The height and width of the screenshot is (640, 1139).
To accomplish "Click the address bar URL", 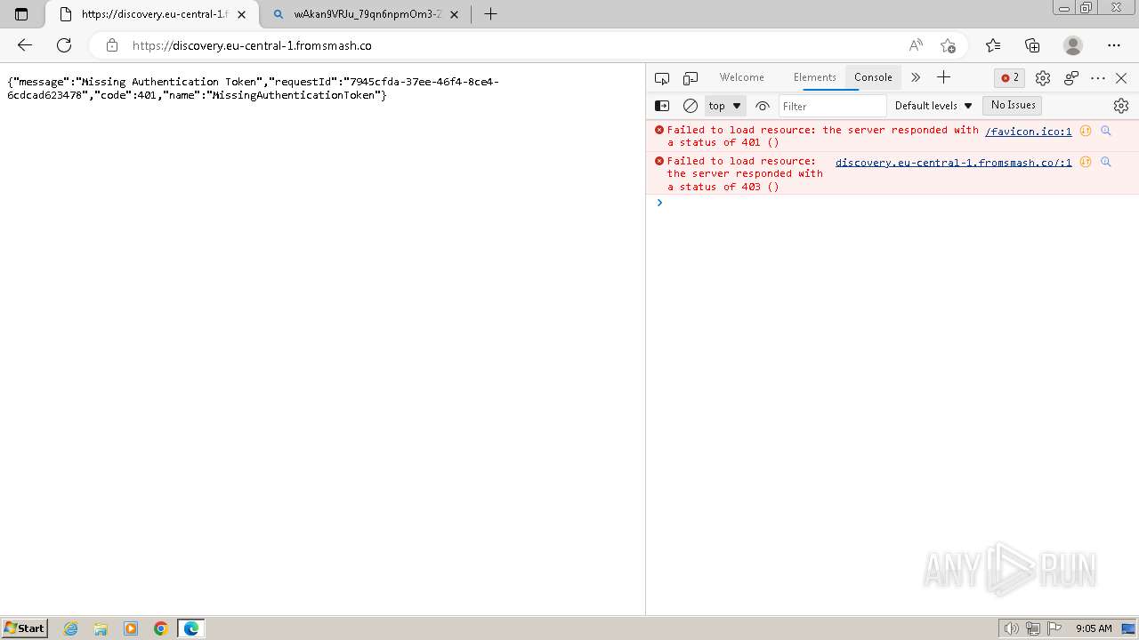I will pyautogui.click(x=252, y=45).
